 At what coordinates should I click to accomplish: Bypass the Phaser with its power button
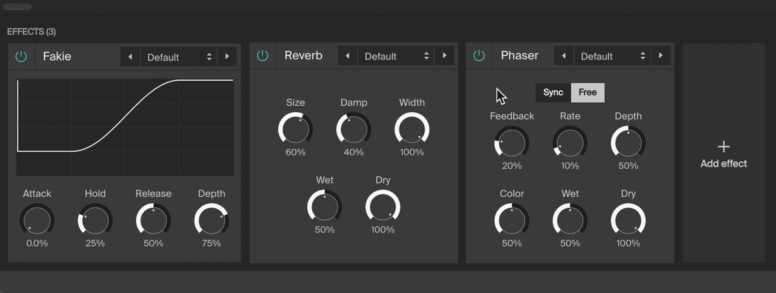[479, 56]
